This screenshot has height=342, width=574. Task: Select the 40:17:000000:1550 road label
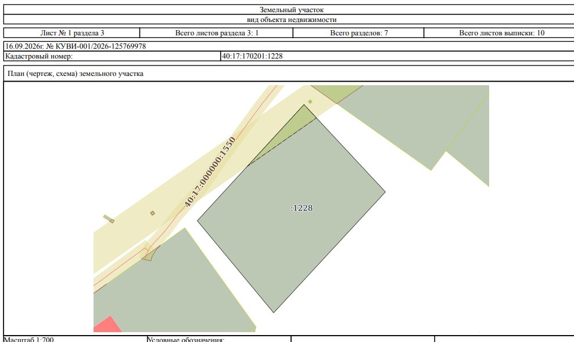click(210, 172)
